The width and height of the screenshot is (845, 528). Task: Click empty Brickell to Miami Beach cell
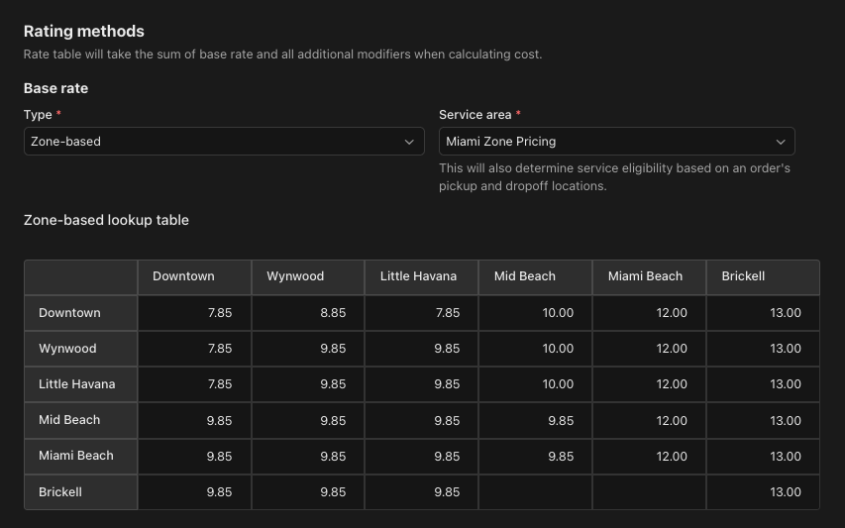tap(650, 492)
